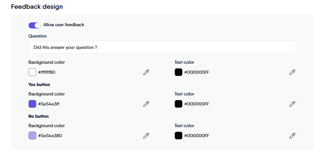This screenshot has width=325, height=154.
Task: Open light purple No button background swatch
Action: 32,136
